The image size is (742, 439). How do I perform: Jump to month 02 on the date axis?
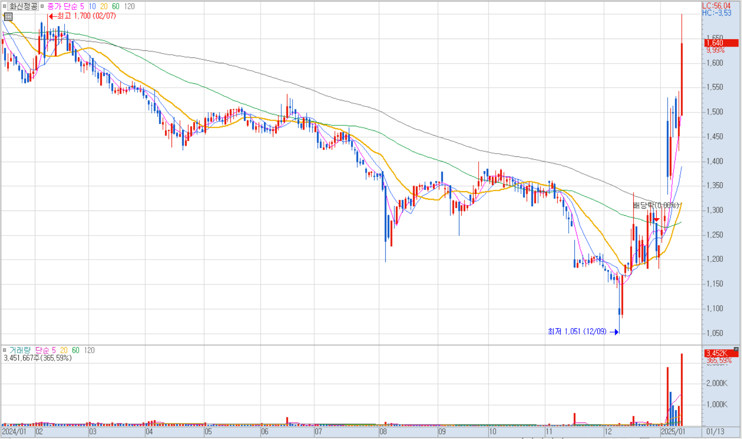(39, 431)
